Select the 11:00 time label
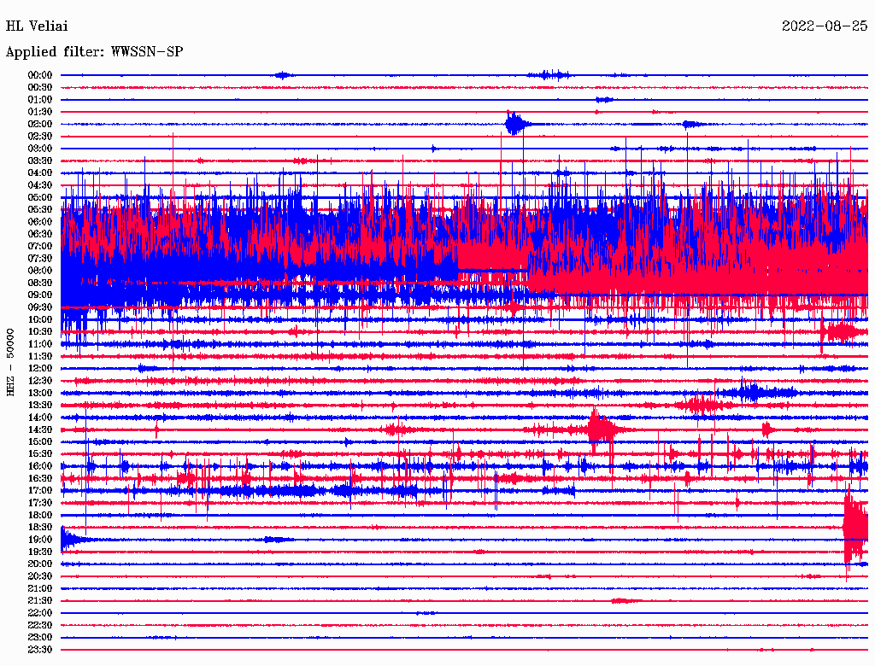 (40, 344)
